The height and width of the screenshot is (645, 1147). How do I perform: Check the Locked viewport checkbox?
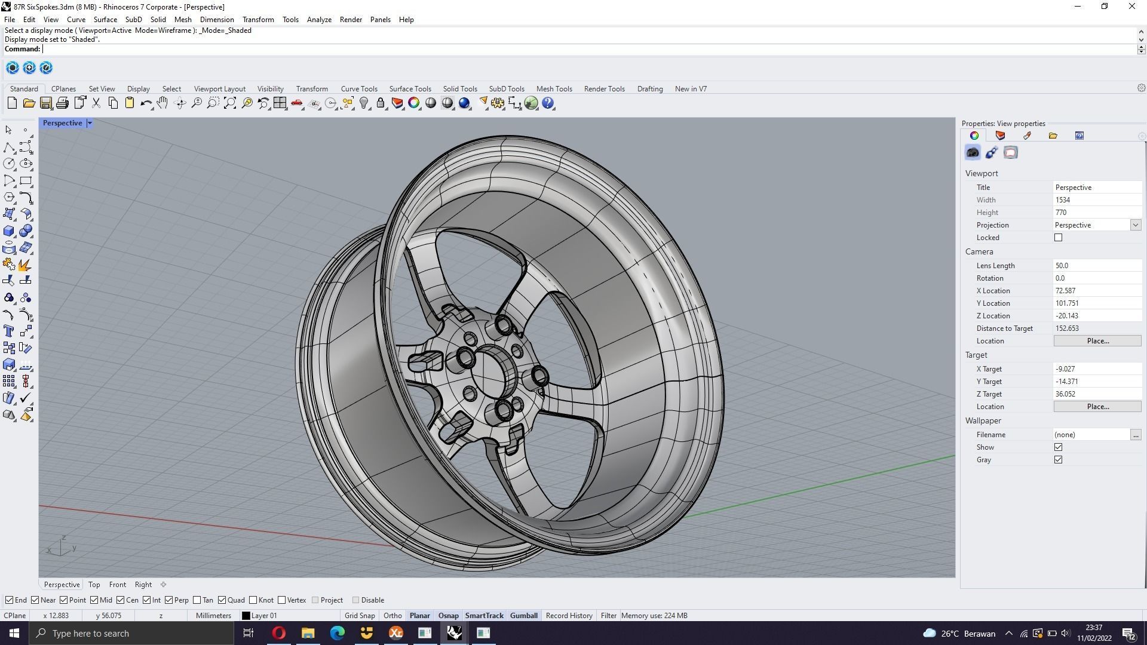coord(1059,238)
